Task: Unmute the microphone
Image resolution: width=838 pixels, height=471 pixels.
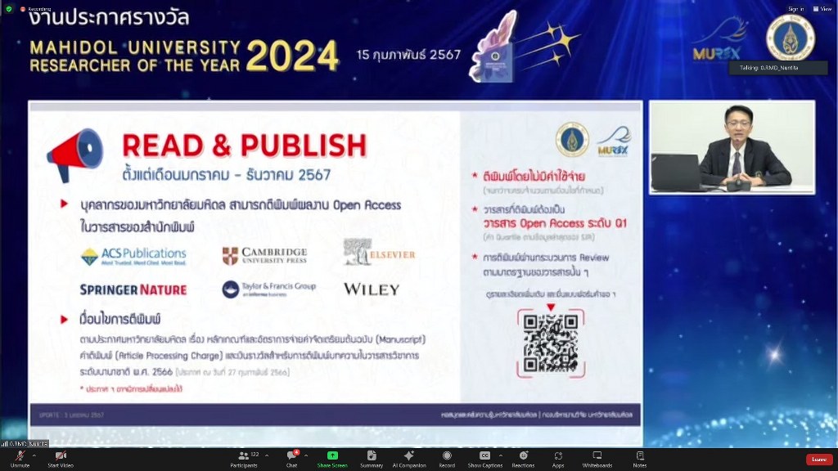Action: tap(20, 457)
